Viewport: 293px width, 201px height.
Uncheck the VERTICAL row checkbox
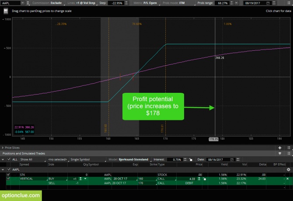(x=8, y=179)
